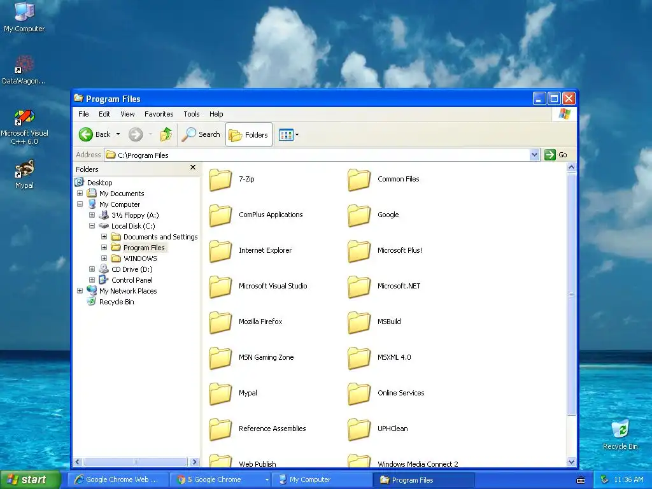Click the Up one level folder icon
The height and width of the screenshot is (489, 652).
coord(166,134)
